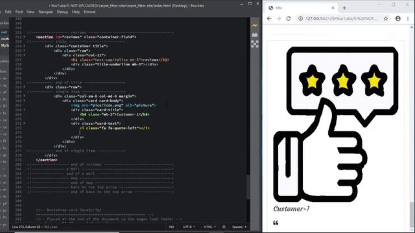Click the Chrome address bar URL
Screen dimensions: 415x233
(x=341, y=19)
